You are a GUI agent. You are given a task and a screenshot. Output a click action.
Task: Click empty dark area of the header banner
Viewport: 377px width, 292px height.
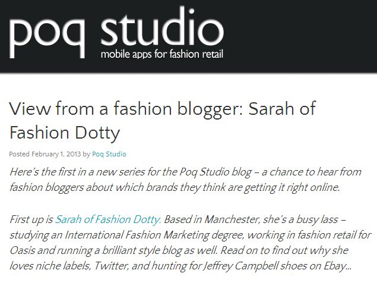coord(300,36)
